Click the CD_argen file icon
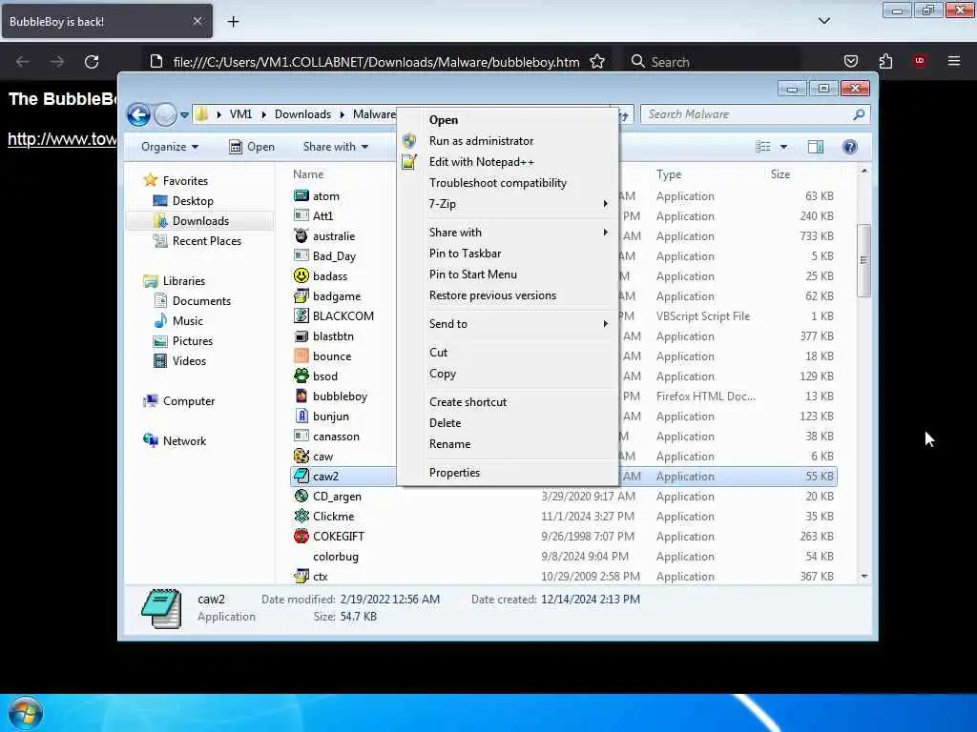977x732 pixels. [301, 496]
